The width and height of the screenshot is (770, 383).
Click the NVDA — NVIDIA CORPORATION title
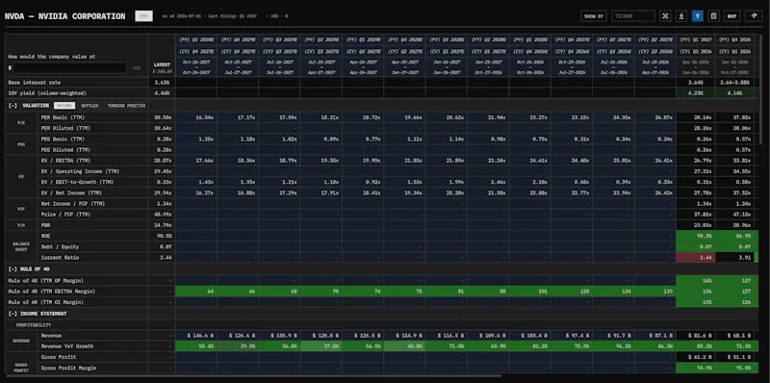(64, 16)
